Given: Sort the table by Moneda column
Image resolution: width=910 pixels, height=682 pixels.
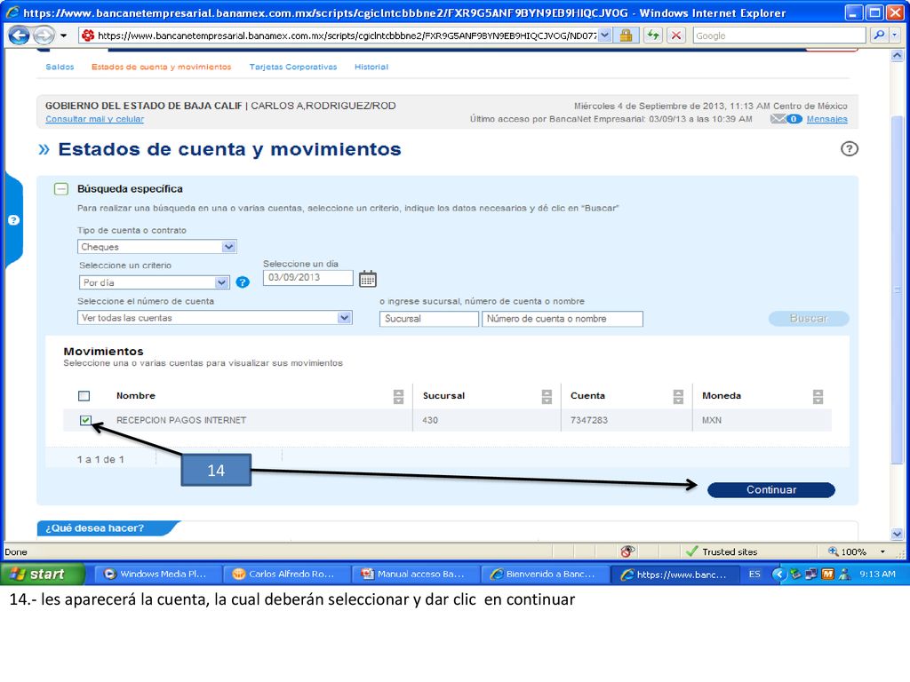Looking at the screenshot, I should (818, 397).
